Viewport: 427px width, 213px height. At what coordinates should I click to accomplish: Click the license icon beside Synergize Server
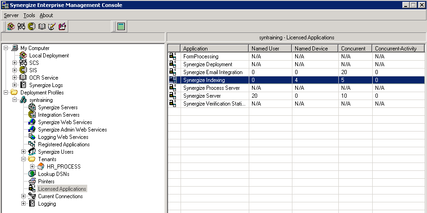click(x=173, y=96)
